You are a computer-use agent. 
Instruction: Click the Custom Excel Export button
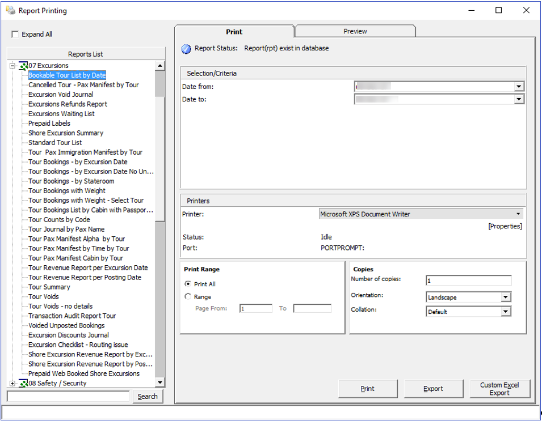point(500,389)
